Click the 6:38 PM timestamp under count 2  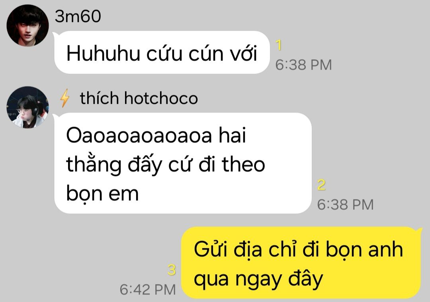(345, 205)
